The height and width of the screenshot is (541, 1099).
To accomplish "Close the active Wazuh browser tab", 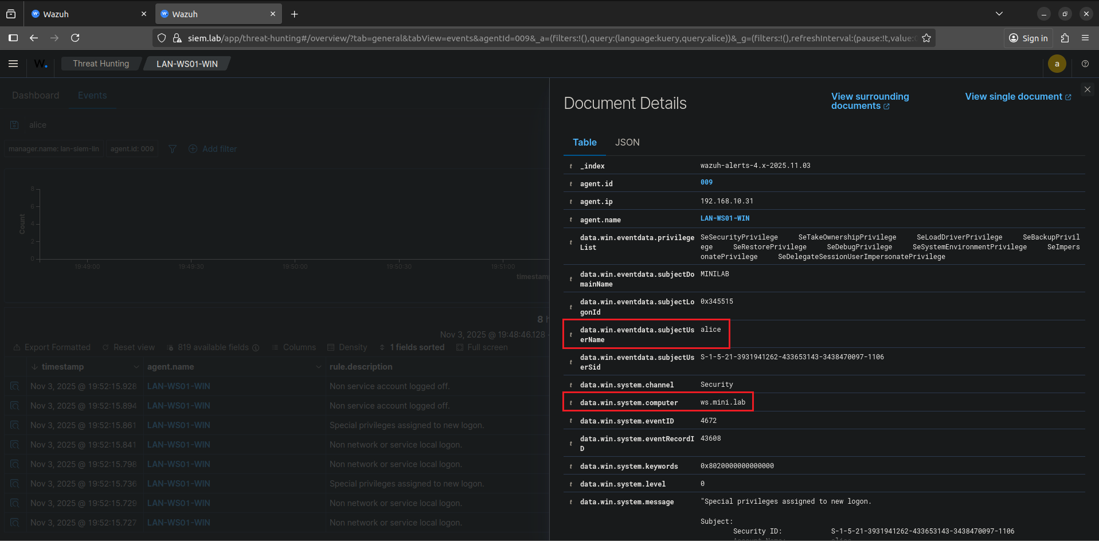I will [272, 14].
